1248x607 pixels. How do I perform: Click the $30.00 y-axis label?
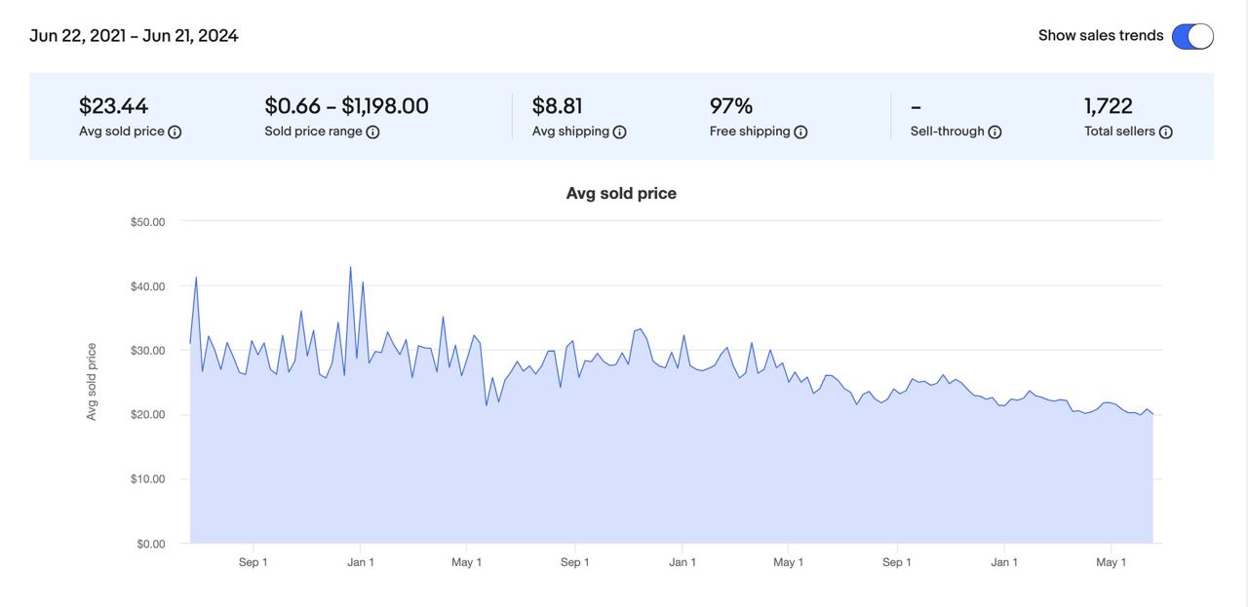tap(147, 351)
